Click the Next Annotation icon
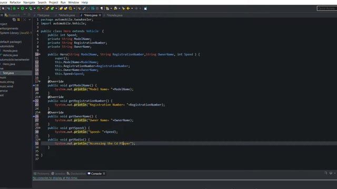 point(107,8)
